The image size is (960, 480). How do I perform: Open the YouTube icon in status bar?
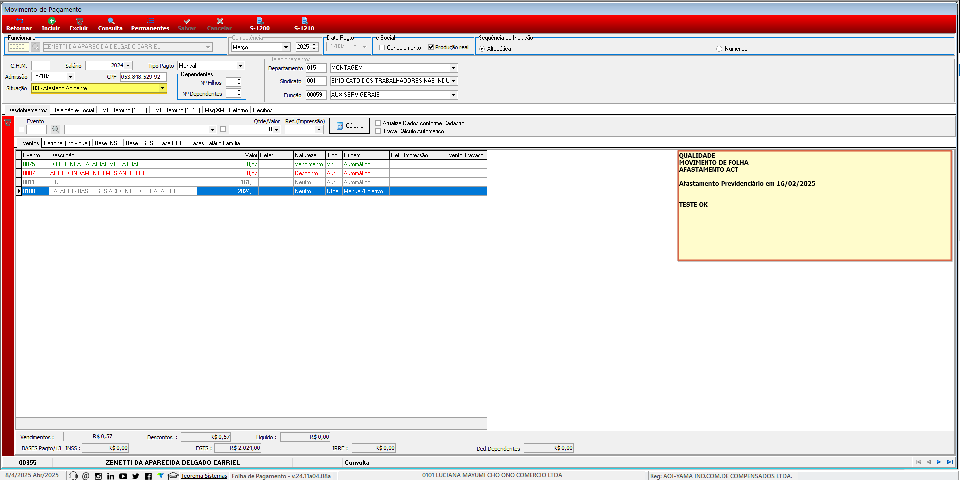point(123,476)
